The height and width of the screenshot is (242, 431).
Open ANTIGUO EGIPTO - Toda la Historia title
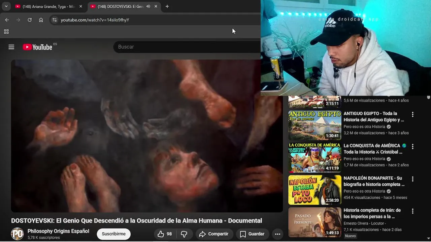(x=374, y=117)
